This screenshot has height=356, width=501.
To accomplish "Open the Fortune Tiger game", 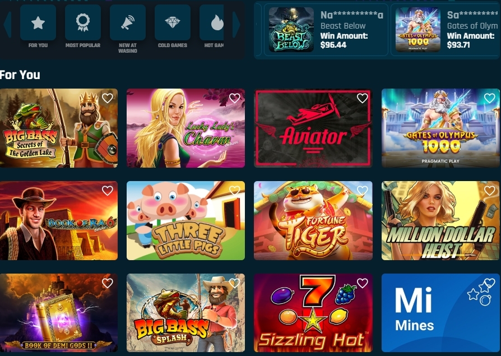I will pos(313,220).
